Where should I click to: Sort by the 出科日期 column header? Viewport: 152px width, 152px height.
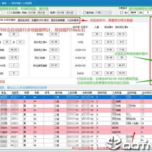coord(87,93)
